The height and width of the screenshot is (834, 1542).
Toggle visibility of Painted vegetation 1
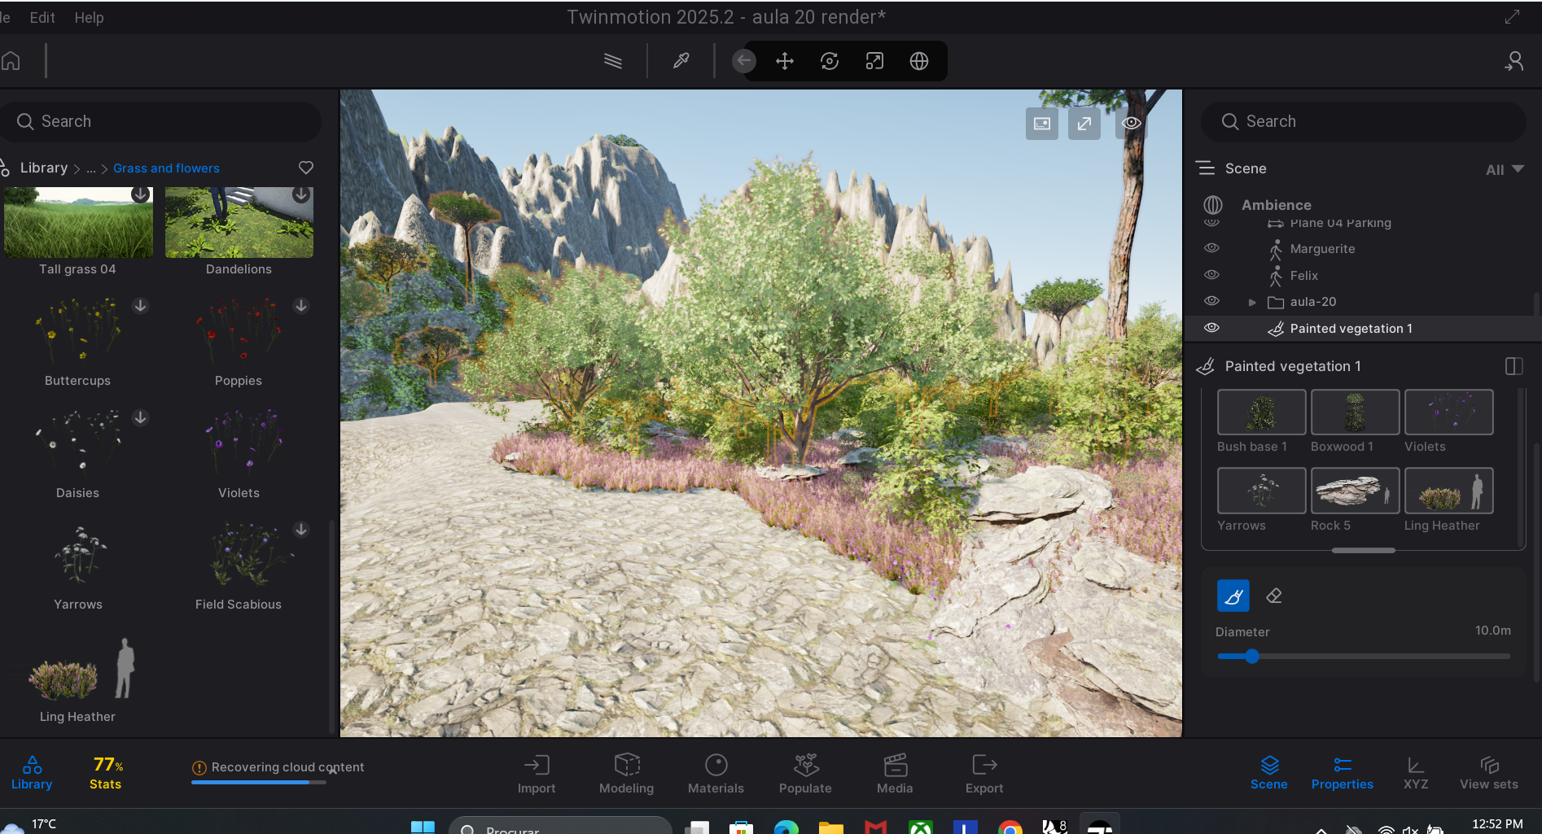1211,328
